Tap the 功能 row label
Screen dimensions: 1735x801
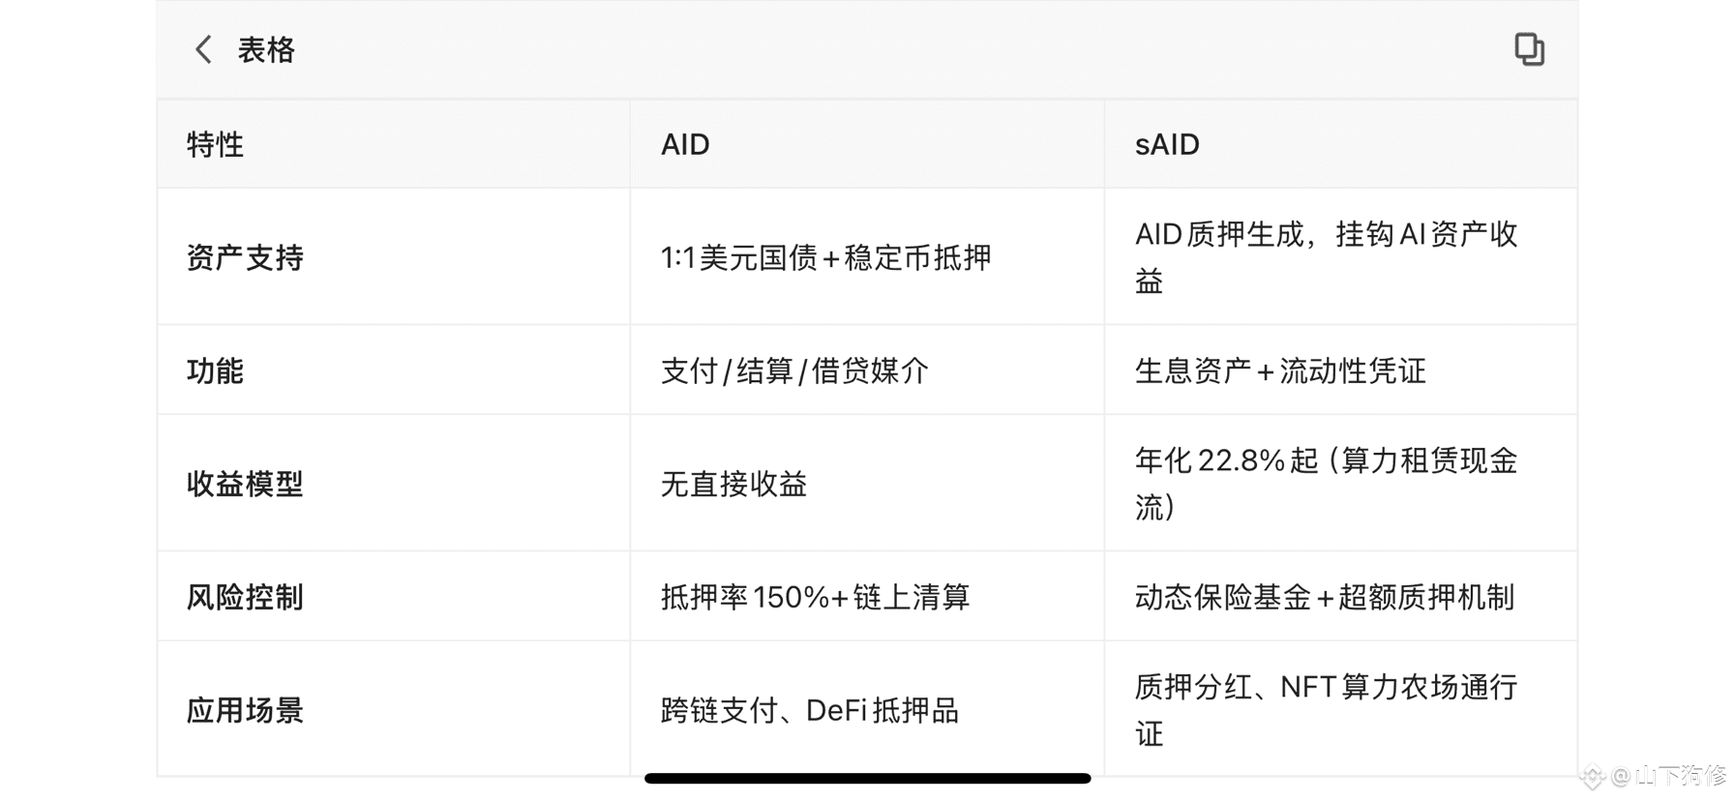[x=215, y=371]
